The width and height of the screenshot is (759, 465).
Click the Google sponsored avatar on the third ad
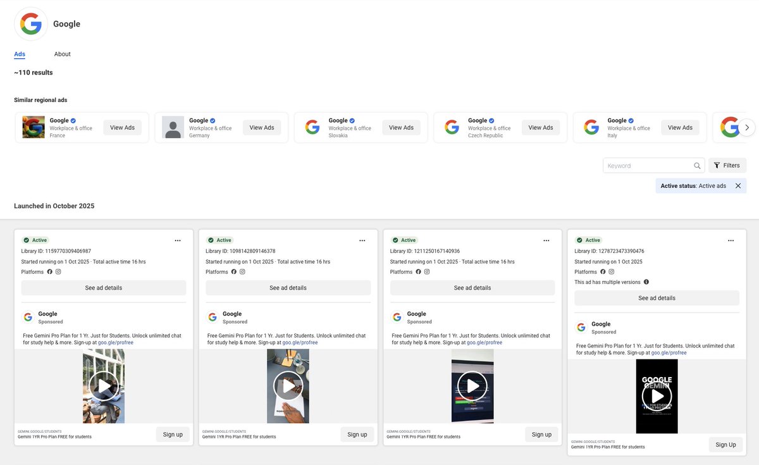(397, 316)
